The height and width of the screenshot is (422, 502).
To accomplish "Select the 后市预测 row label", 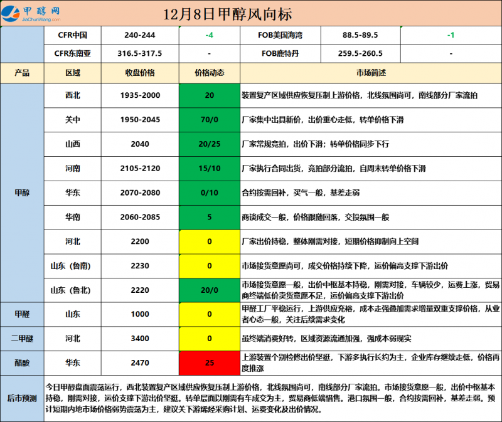I will point(21,398).
